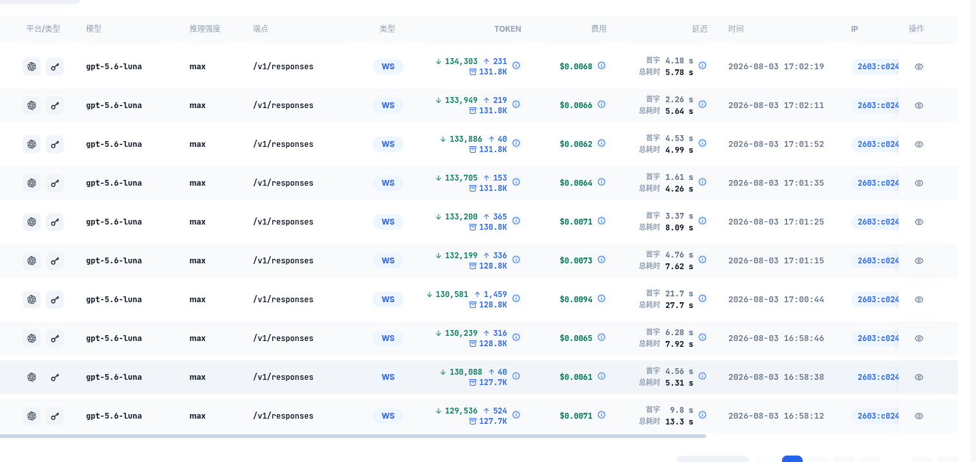Click the 时间 column header
Image resolution: width=976 pixels, height=462 pixels.
click(736, 29)
